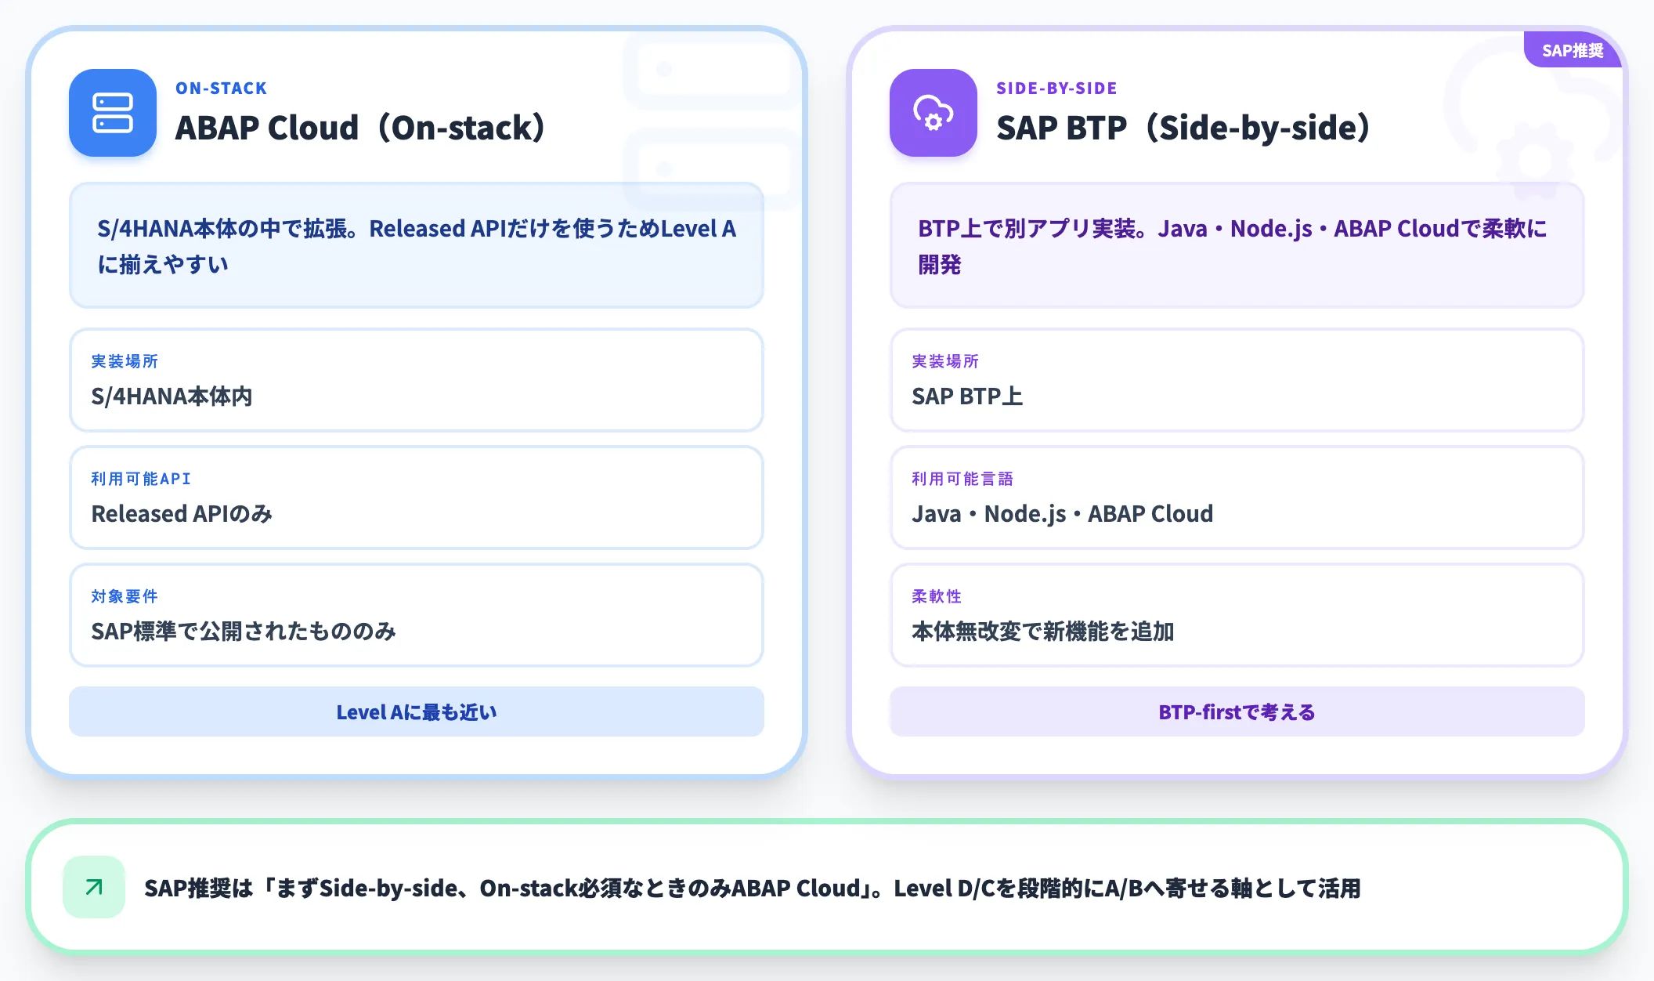
Task: Click the purple cloud gear icon
Action: point(934,113)
